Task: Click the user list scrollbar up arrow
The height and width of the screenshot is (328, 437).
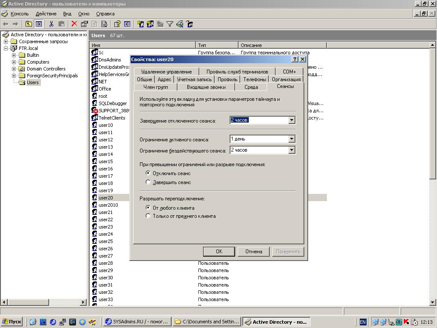Action: tap(432, 45)
